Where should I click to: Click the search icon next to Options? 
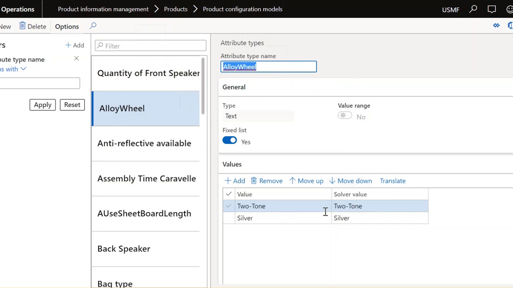click(93, 26)
